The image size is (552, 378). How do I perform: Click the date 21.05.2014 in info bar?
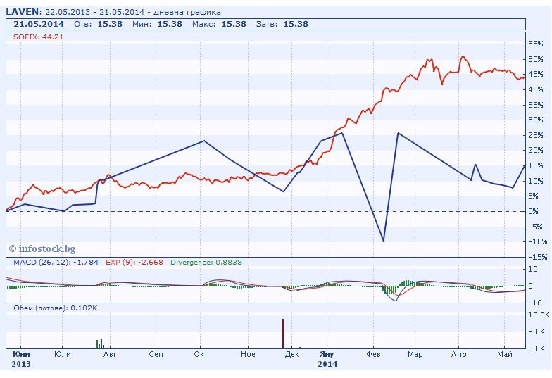tap(39, 24)
